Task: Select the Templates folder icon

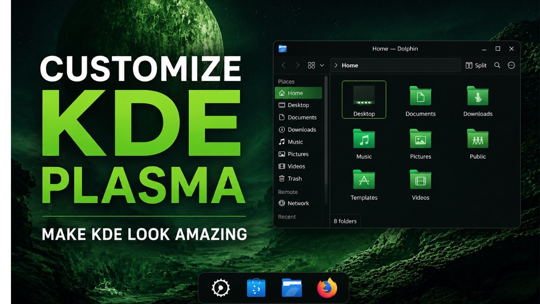Action: click(x=364, y=185)
